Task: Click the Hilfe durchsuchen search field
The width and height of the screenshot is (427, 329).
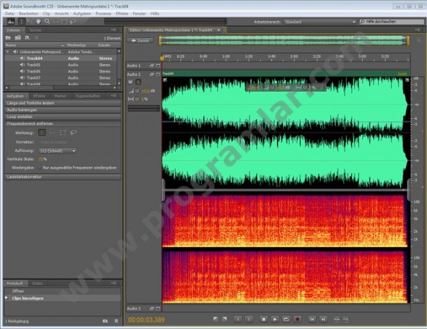Action: click(391, 21)
